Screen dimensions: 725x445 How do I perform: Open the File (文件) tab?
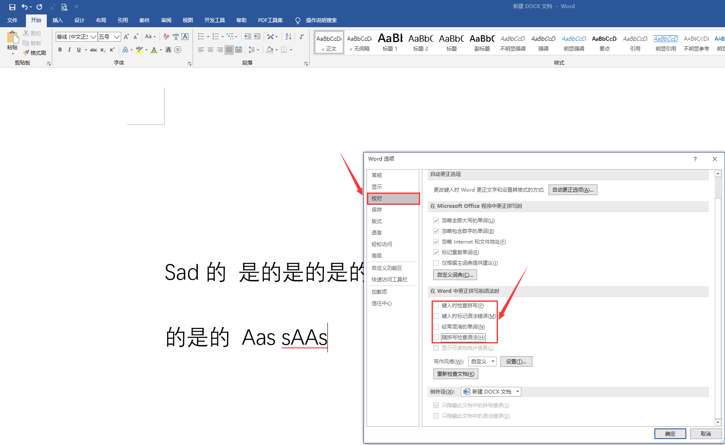pos(12,20)
